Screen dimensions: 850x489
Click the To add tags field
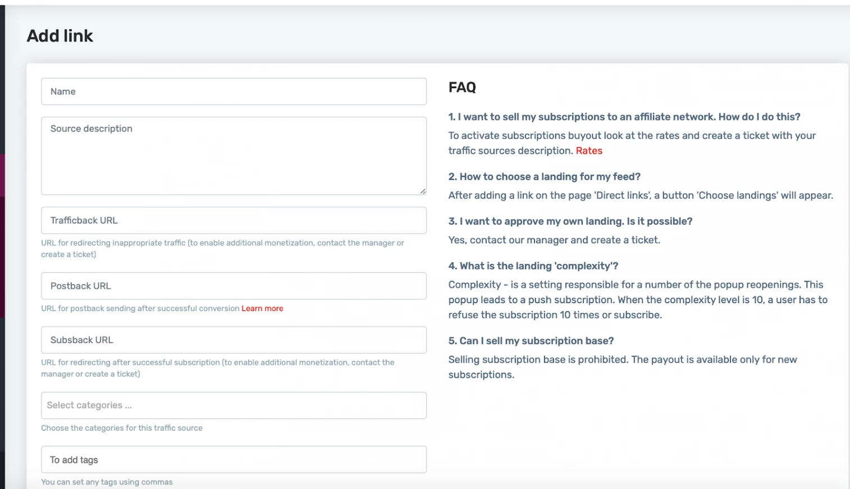tap(234, 460)
